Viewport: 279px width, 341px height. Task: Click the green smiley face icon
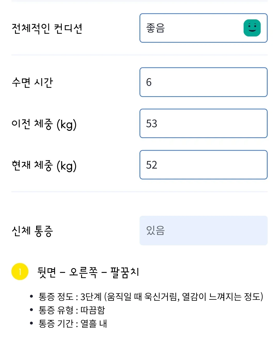[x=252, y=28]
